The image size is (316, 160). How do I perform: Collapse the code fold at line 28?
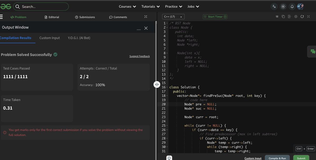coord(167,138)
